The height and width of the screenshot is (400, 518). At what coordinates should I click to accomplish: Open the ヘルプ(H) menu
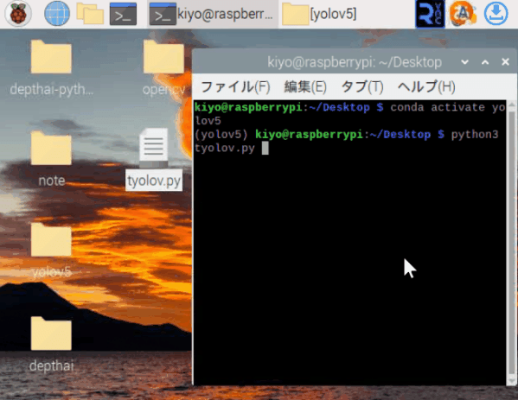click(426, 86)
